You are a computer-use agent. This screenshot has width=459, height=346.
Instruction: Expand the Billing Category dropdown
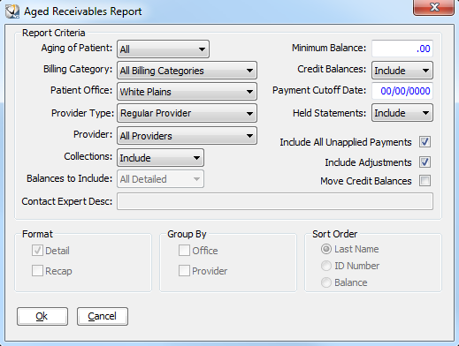pyautogui.click(x=187, y=71)
